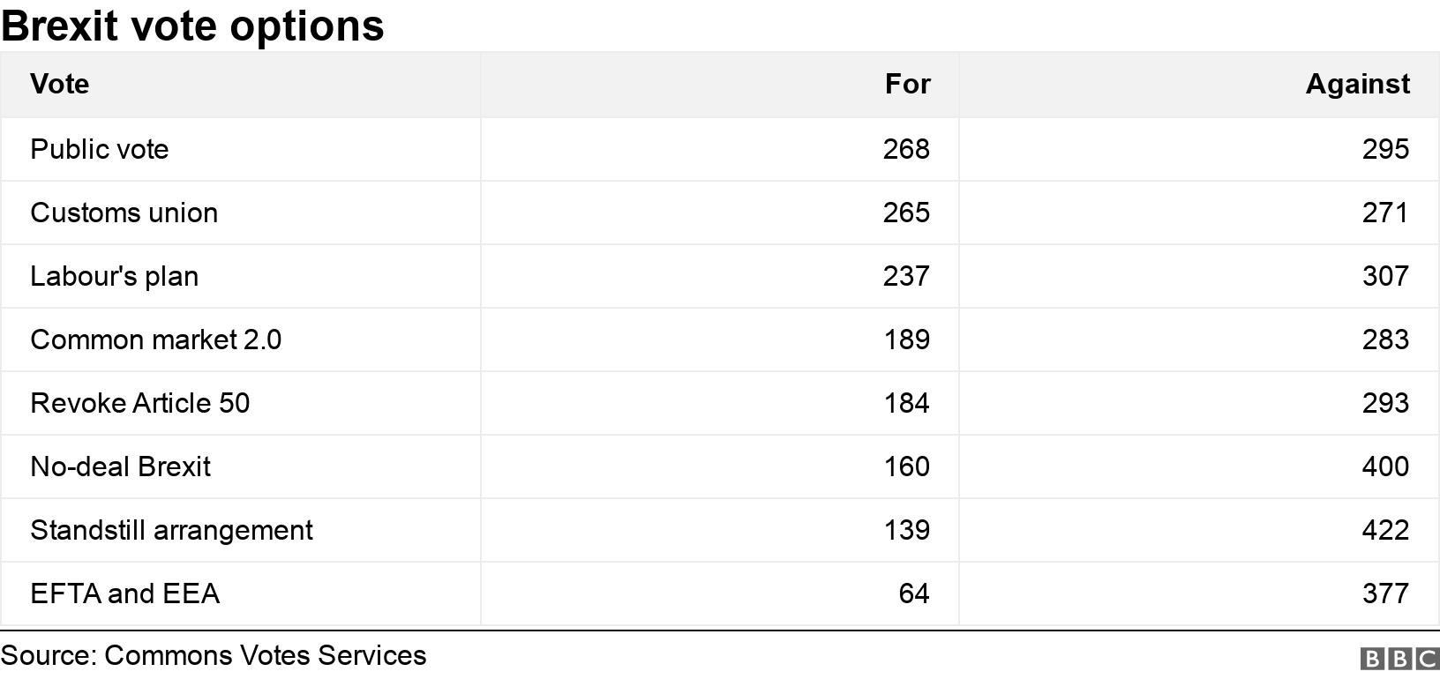Click the 268 For value for Public vote

pos(907,149)
